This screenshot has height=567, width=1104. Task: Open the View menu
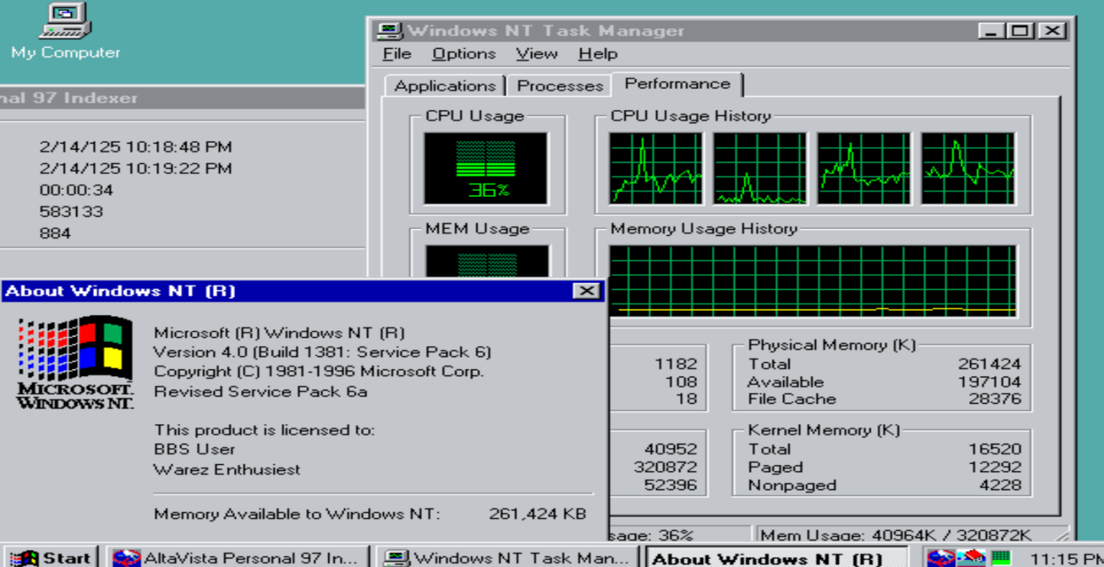click(x=535, y=53)
